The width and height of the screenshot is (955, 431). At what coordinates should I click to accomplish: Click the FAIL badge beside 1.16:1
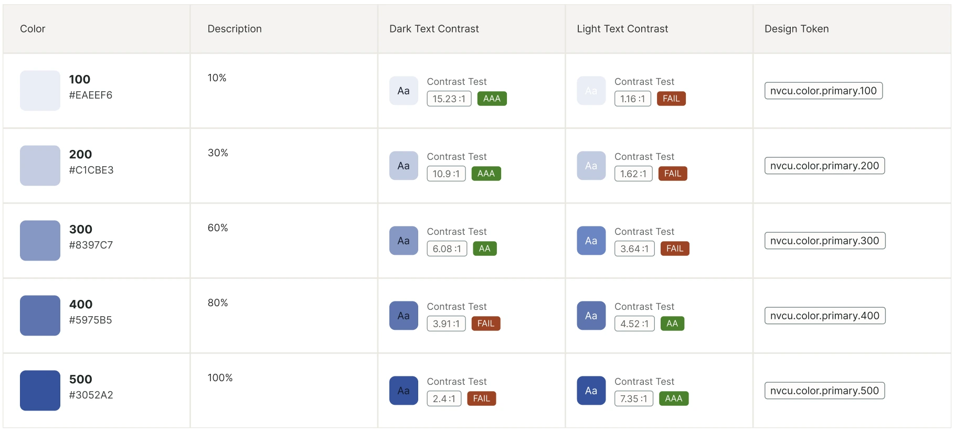point(671,99)
